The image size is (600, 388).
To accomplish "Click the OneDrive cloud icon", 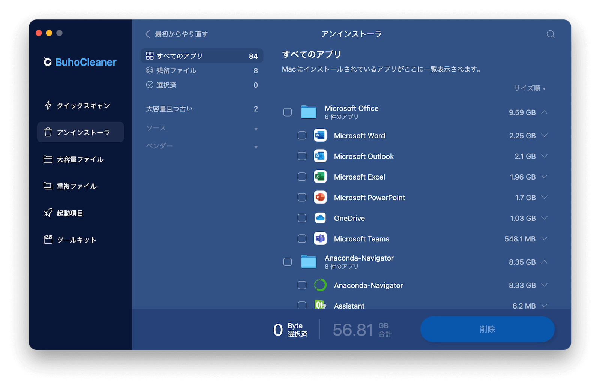I will coord(320,218).
